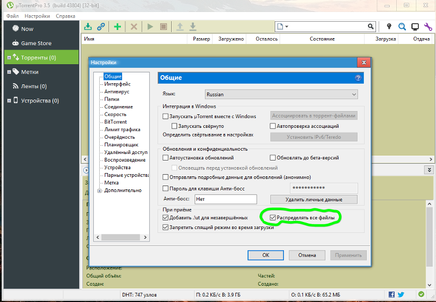Click the Stop torrent square icon
The image size is (436, 302).
163,27
